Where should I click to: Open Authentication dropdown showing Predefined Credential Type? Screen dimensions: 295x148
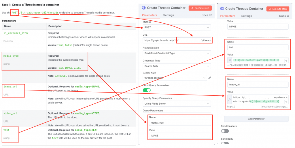coord(177,53)
